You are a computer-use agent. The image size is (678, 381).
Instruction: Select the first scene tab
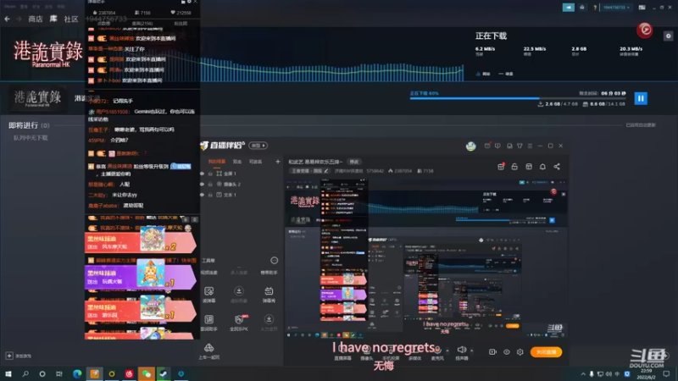217,162
